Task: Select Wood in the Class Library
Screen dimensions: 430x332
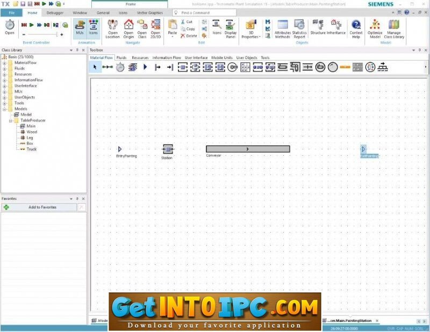Action: pos(32,132)
